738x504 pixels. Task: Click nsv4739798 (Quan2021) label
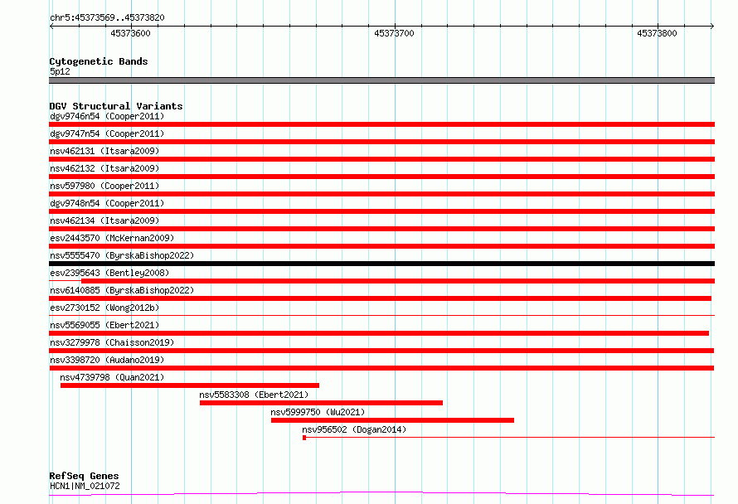[112, 377]
